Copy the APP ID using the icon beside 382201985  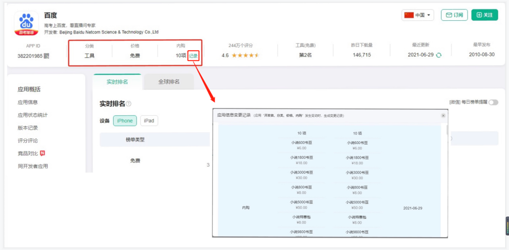46,56
